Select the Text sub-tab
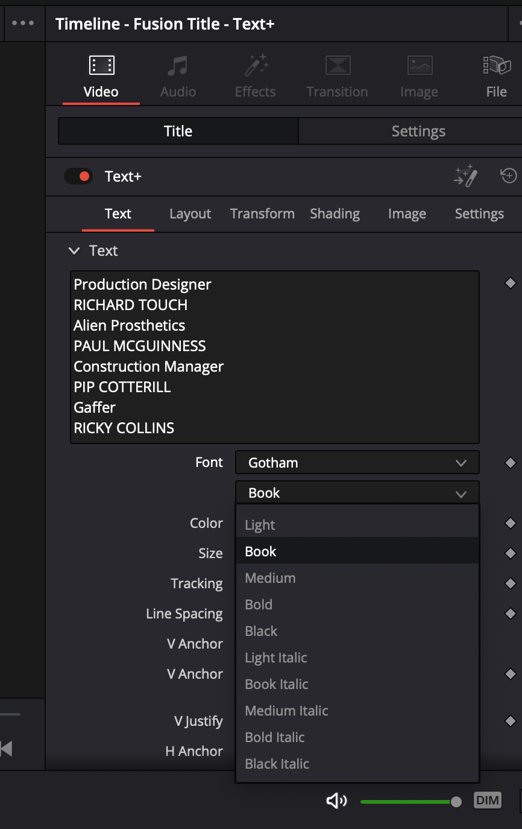 pos(118,214)
